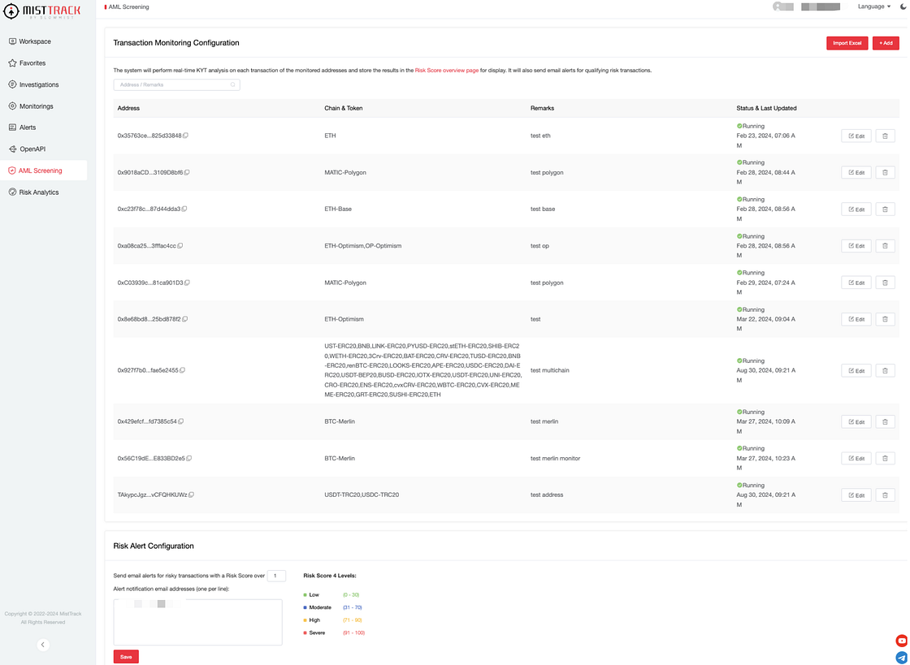The height and width of the screenshot is (665, 910).
Task: Follow the 'Risk Score overview page' link
Action: click(446, 71)
